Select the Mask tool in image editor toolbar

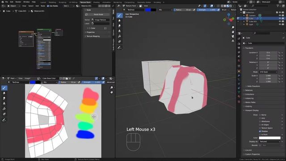coord(4,114)
